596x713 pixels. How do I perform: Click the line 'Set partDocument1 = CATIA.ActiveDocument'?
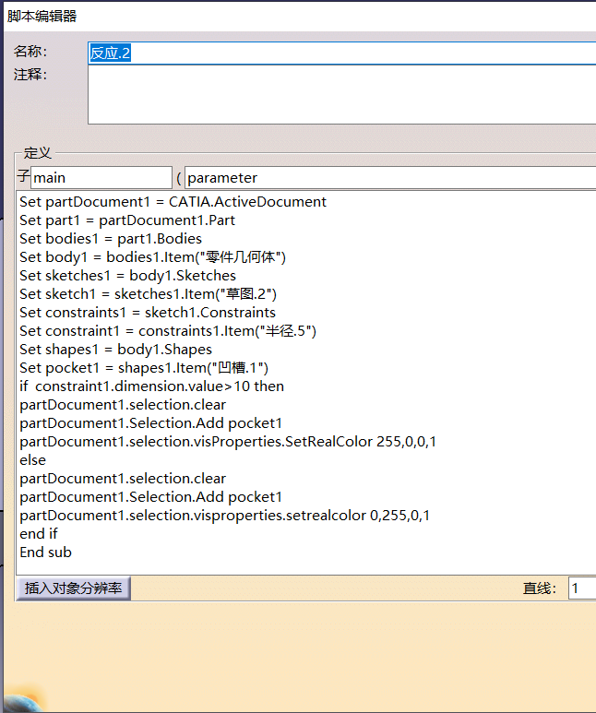click(x=173, y=202)
